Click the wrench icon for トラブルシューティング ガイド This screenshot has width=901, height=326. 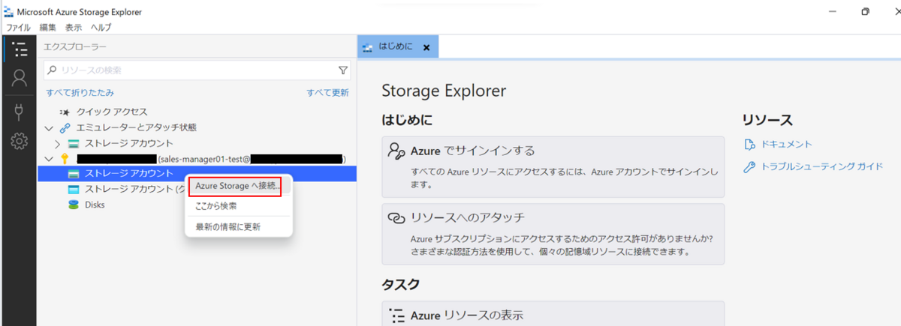(749, 167)
